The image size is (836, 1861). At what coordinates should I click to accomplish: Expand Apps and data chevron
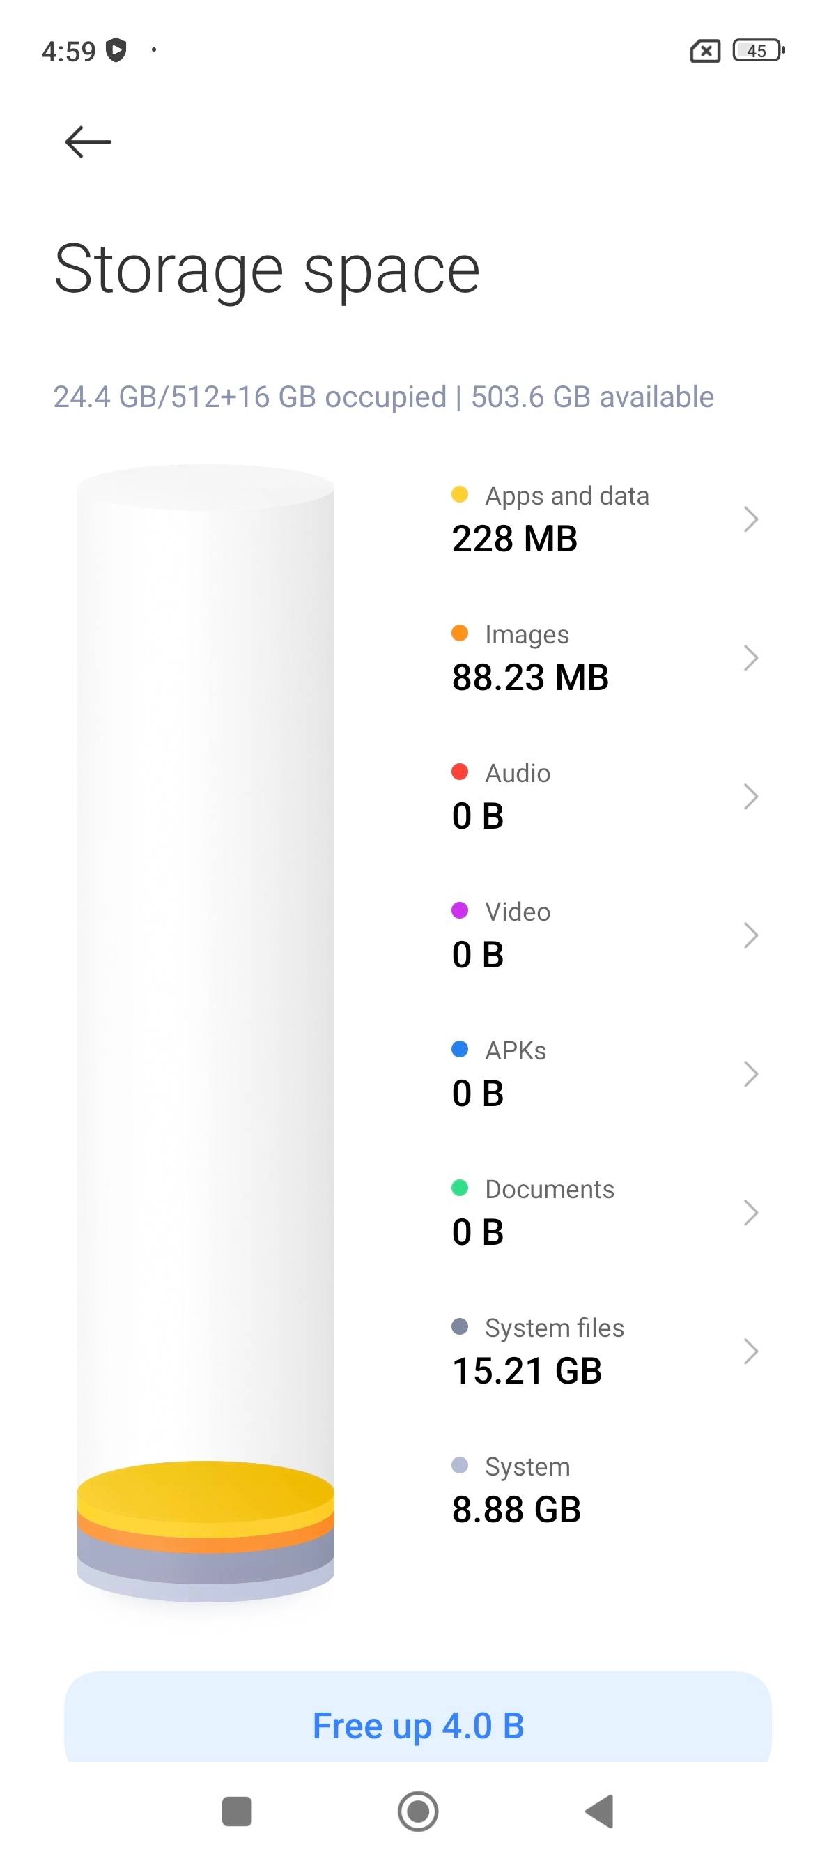[x=751, y=519]
